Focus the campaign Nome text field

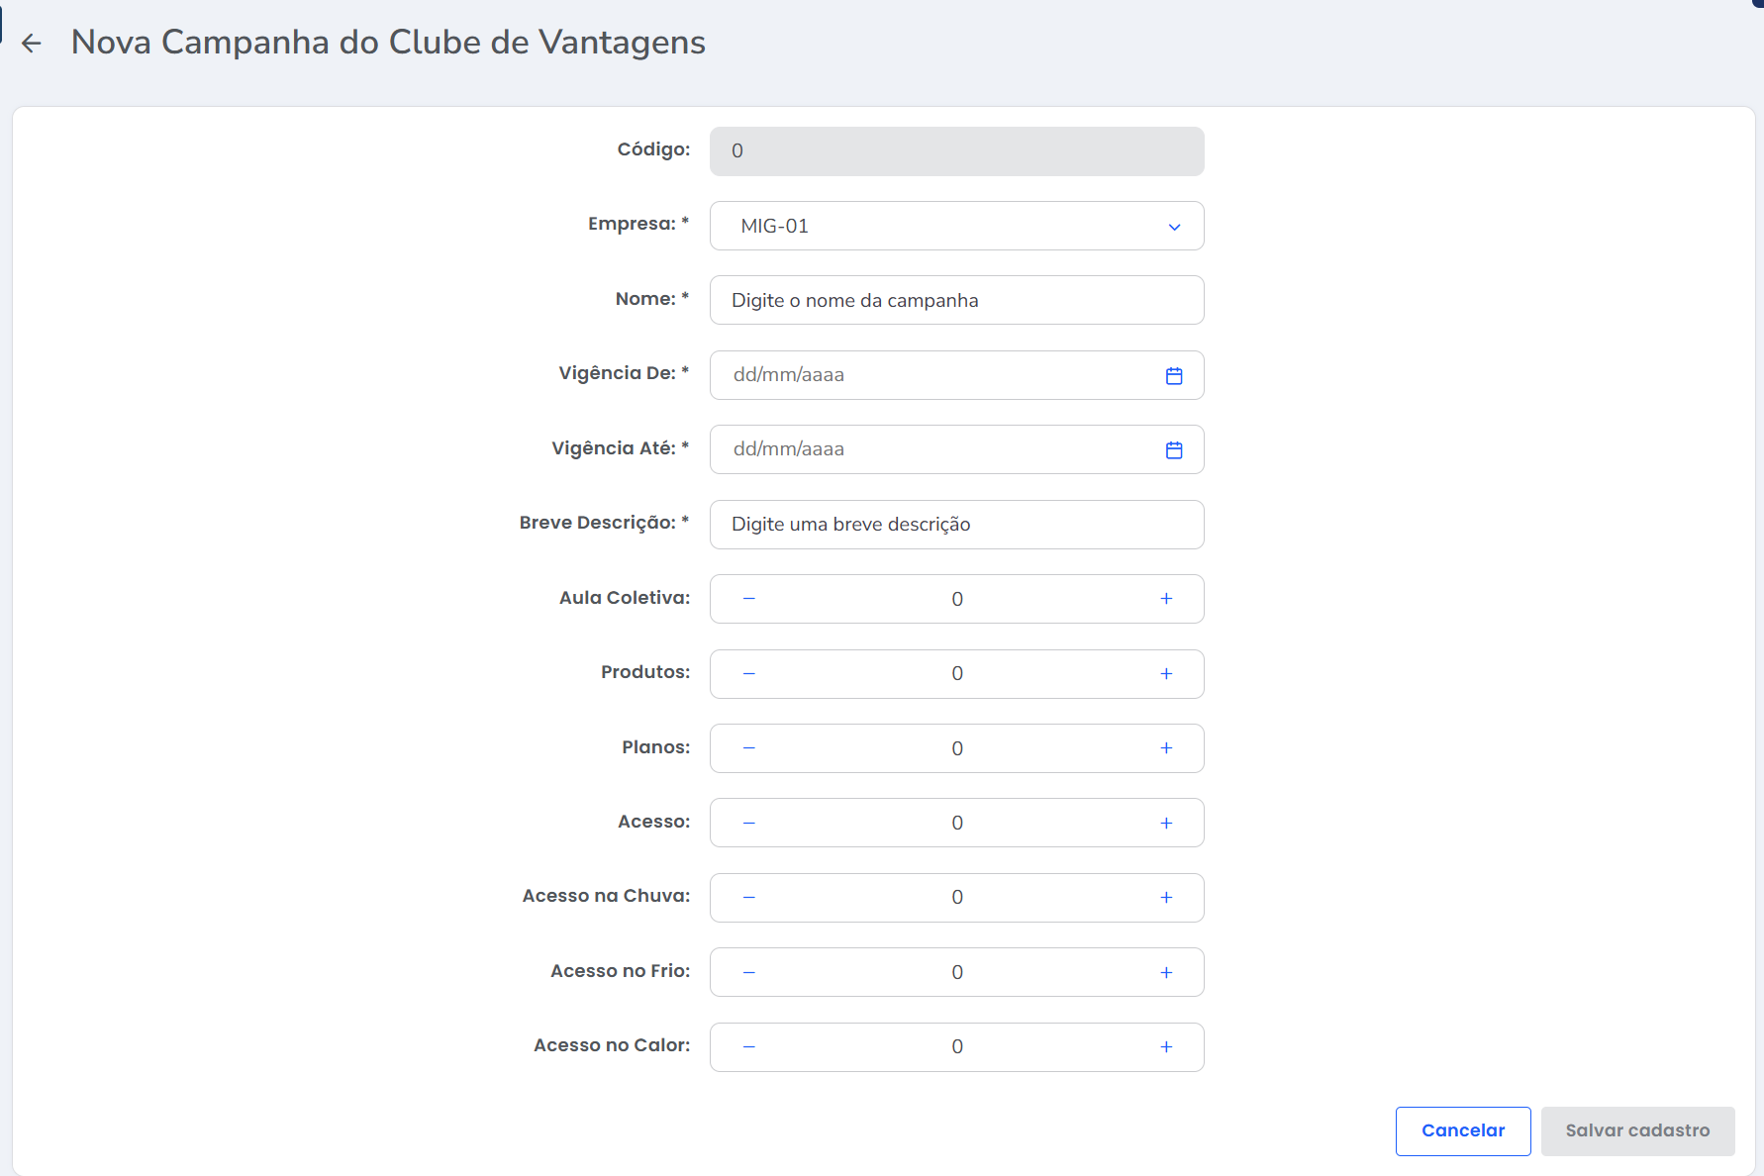tap(956, 300)
